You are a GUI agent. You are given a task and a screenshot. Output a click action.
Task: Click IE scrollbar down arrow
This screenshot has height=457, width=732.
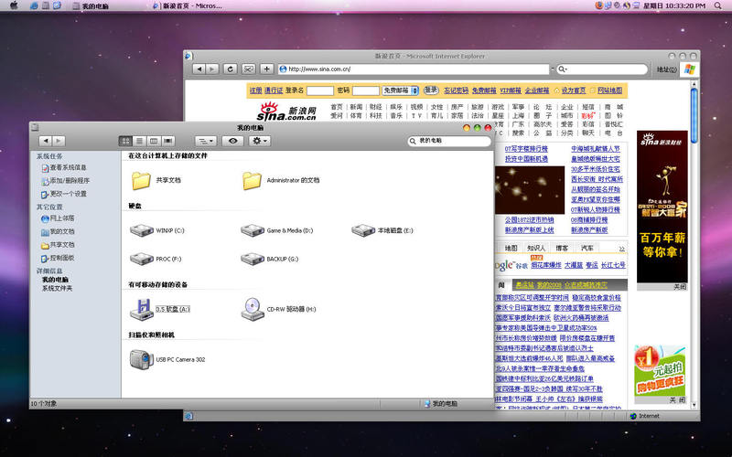[x=694, y=405]
